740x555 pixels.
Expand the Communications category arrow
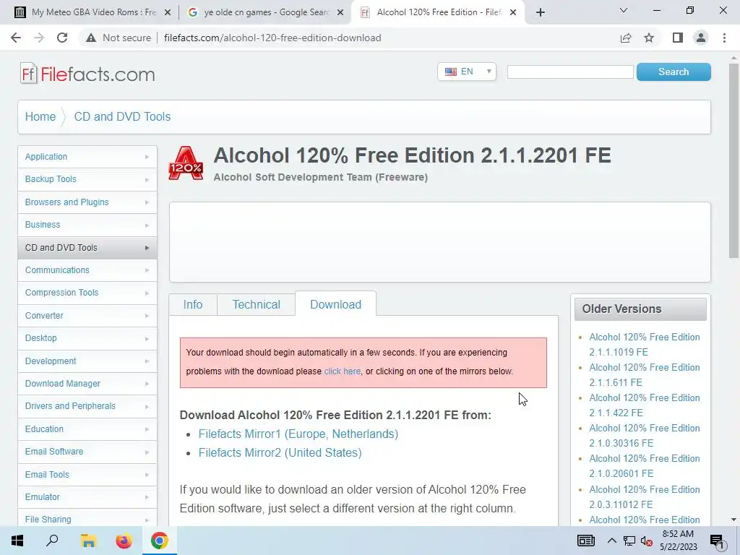[x=147, y=270]
